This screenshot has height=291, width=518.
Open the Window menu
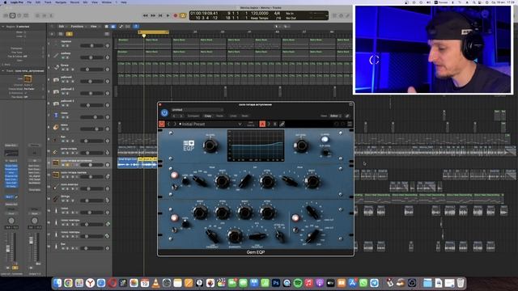tap(106, 2)
